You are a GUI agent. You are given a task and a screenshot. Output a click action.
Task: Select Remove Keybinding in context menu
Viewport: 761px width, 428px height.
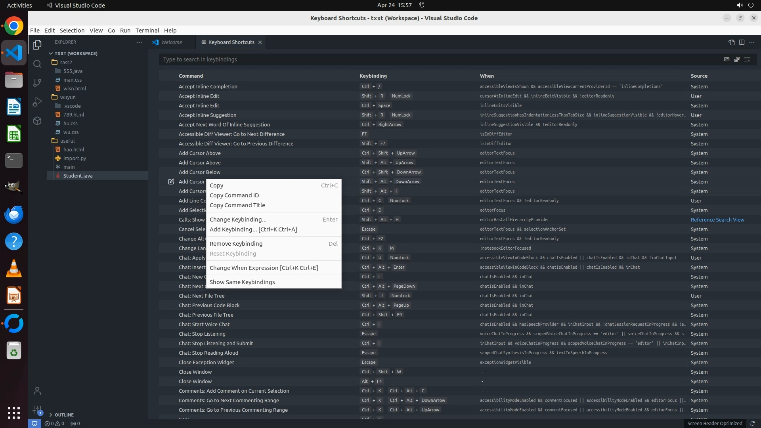click(x=236, y=244)
